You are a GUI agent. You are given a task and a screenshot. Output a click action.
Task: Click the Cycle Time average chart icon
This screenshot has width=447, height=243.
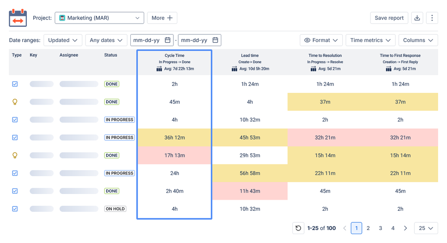[x=159, y=69]
